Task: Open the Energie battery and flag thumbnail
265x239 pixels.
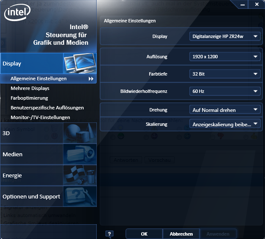Action: [x=80, y=175]
